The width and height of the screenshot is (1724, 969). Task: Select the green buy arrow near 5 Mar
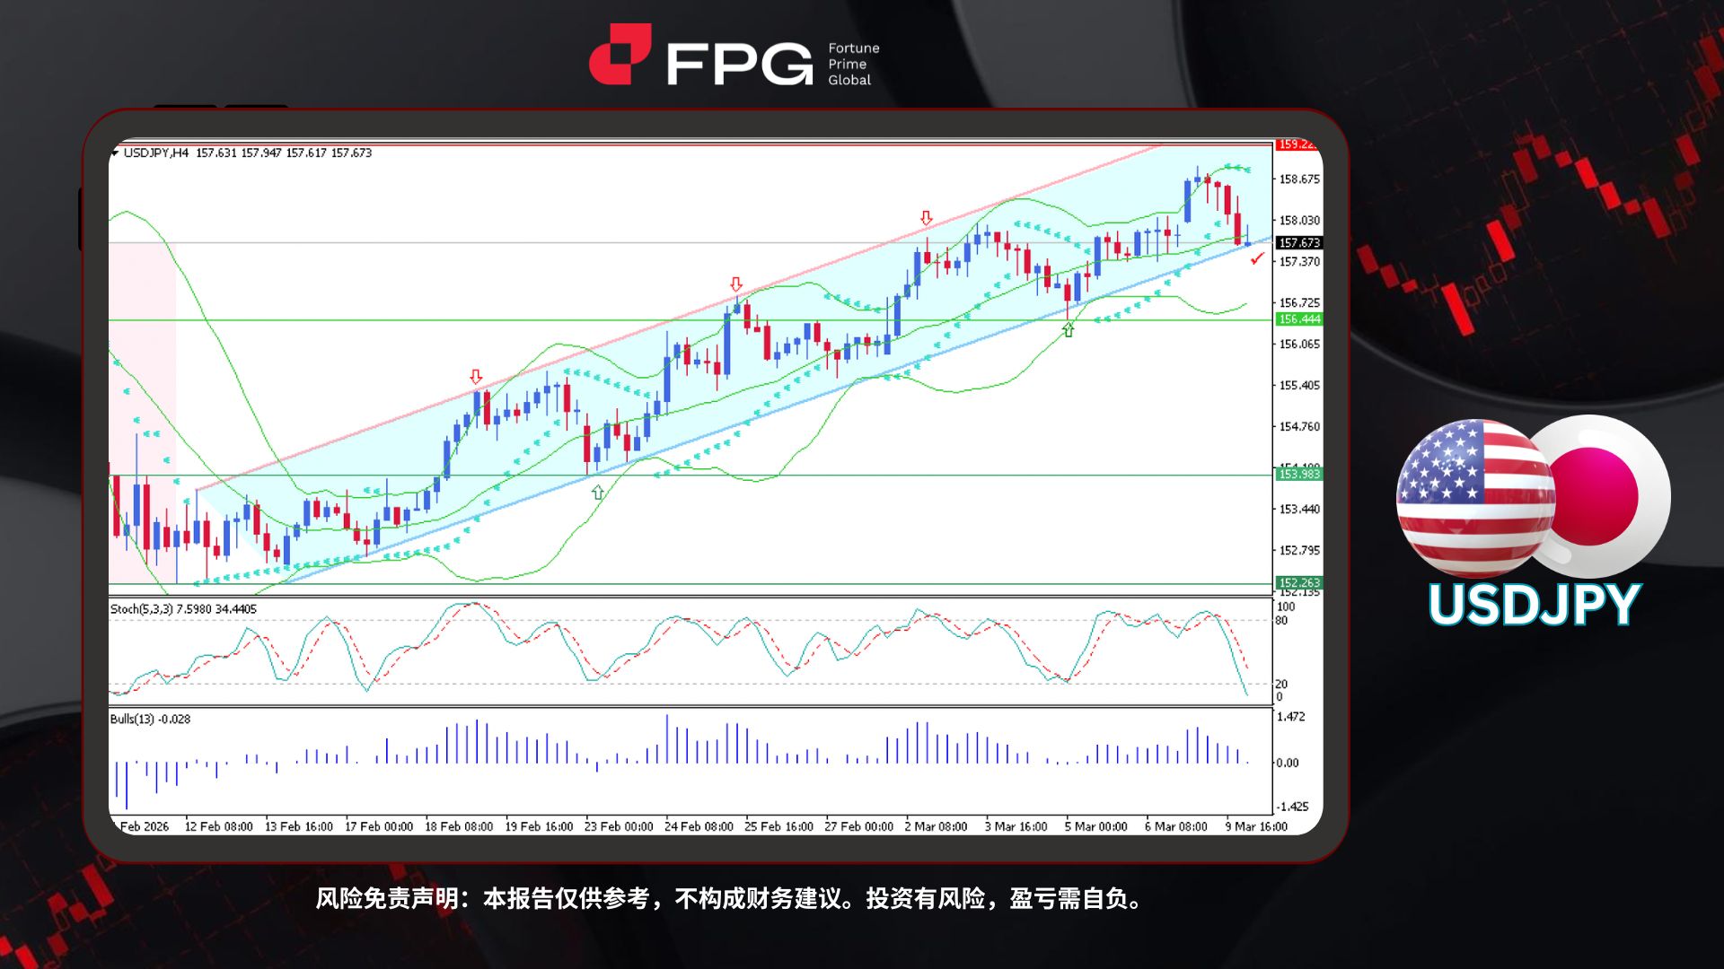[x=1067, y=329]
